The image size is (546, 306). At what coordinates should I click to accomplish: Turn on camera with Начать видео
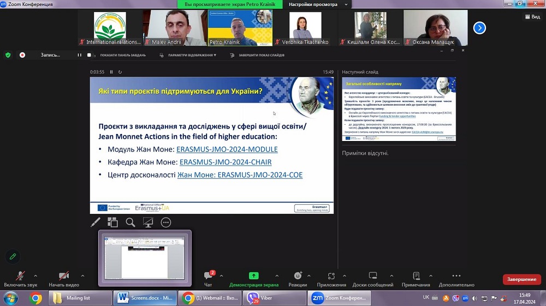tap(64, 278)
